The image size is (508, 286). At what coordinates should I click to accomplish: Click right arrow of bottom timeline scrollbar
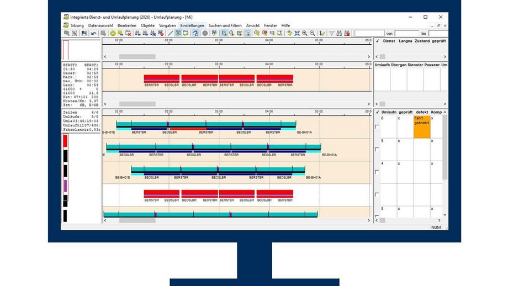[368, 220]
